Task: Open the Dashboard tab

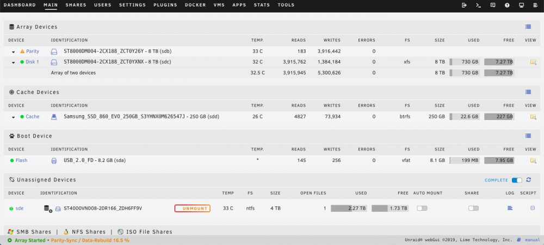Action: pos(20,5)
